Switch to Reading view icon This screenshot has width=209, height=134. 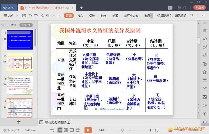tap(72, 130)
